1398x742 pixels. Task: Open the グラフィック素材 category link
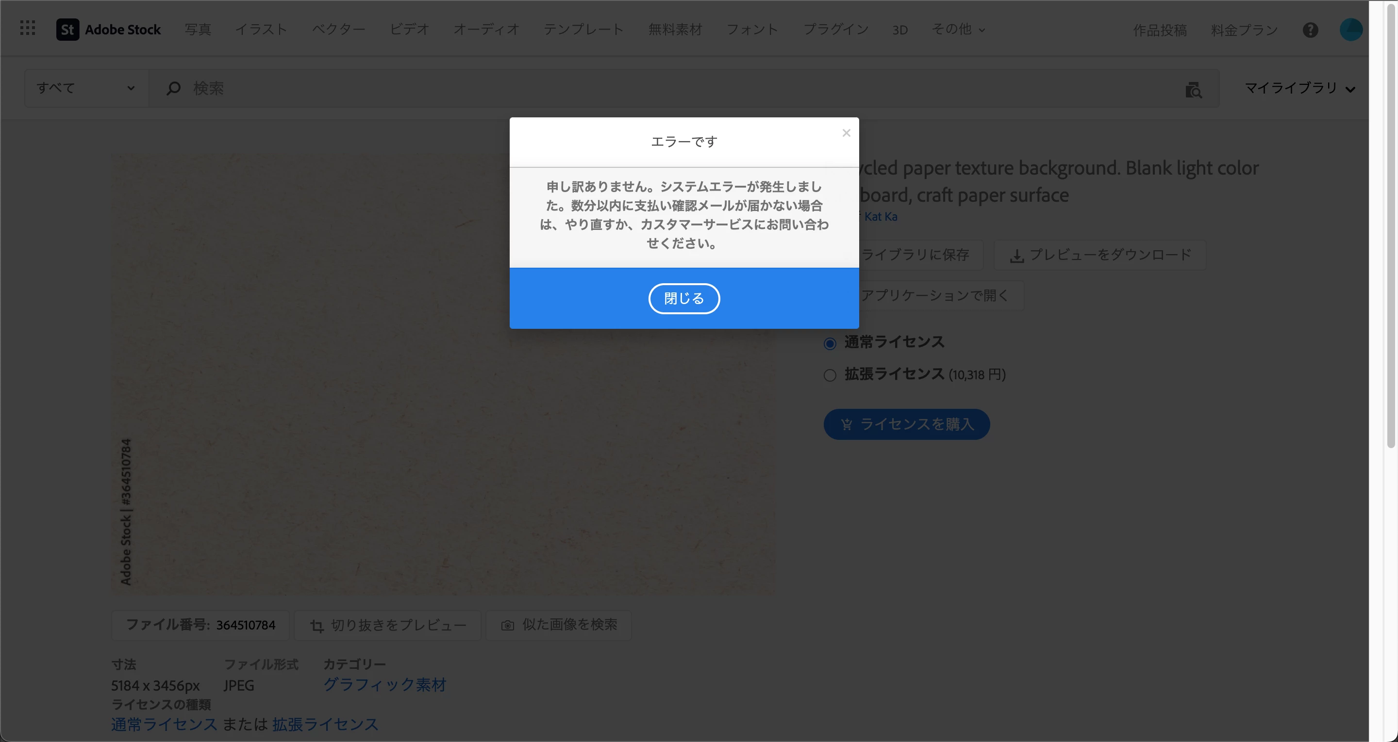[384, 684]
